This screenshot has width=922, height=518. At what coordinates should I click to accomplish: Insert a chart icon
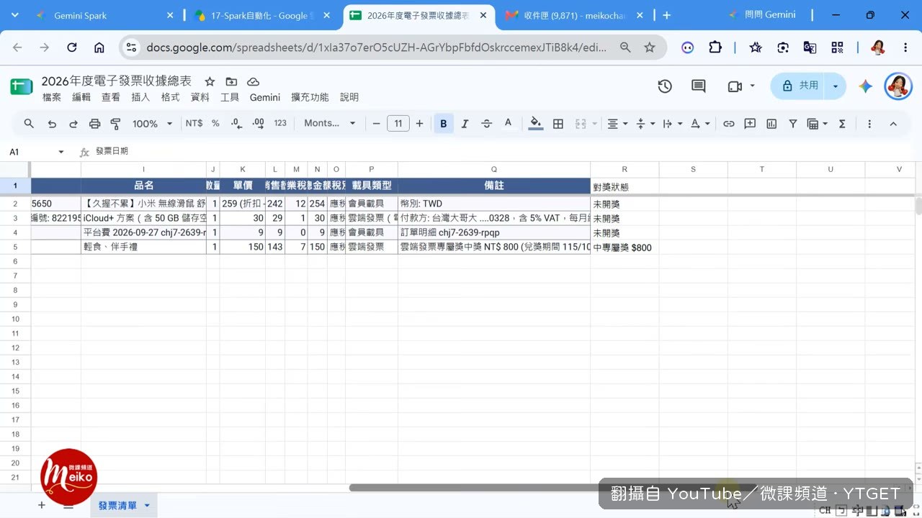tap(771, 124)
